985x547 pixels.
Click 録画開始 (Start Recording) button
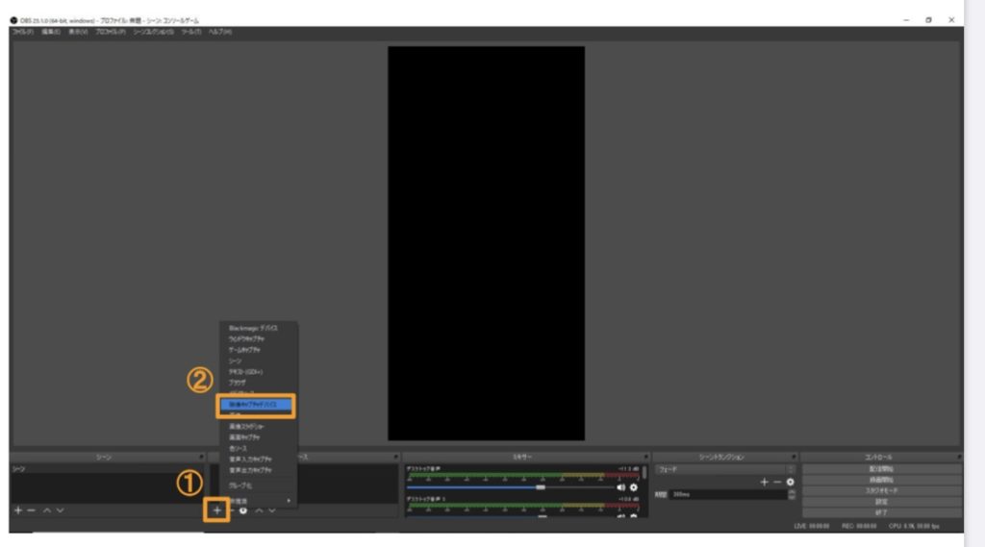click(x=881, y=480)
